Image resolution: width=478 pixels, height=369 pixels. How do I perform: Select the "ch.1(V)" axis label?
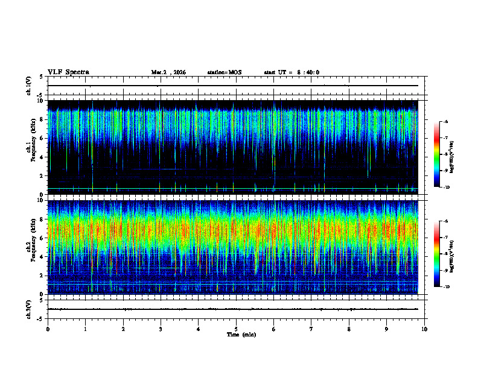pyautogui.click(x=28, y=86)
